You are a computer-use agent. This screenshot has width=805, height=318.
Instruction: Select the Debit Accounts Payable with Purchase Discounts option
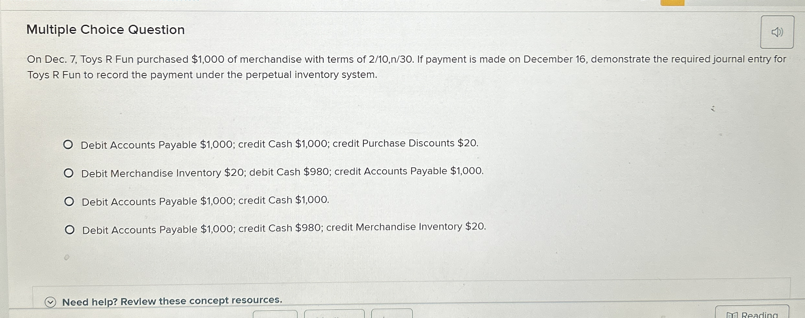[x=69, y=145]
